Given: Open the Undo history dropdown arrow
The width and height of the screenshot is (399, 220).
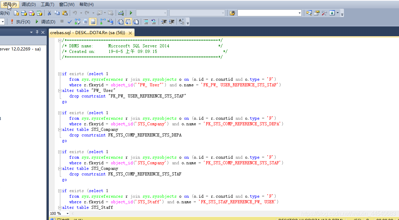Looking at the screenshot, I should point(81,13).
